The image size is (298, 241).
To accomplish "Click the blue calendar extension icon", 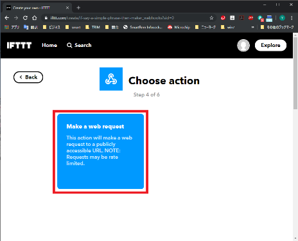I will pyautogui.click(x=269, y=19).
